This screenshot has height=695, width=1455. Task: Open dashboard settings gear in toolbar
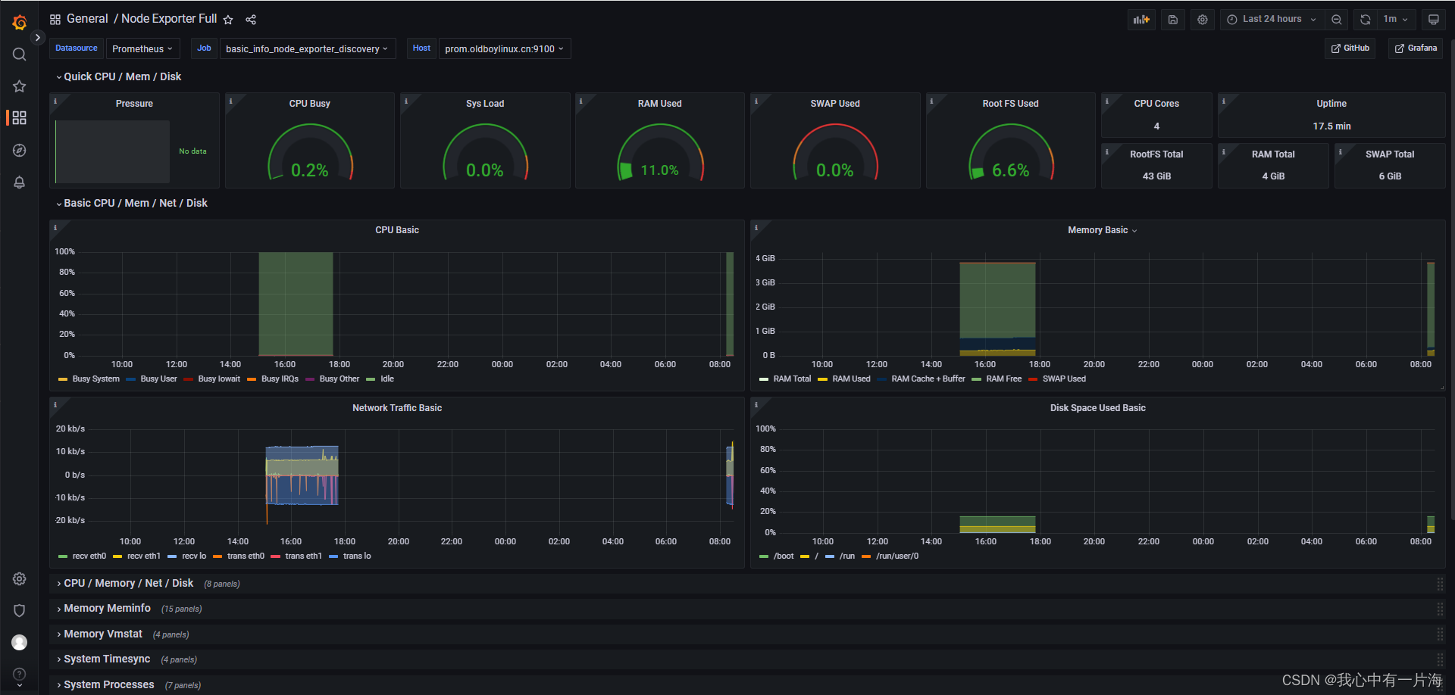(1203, 20)
